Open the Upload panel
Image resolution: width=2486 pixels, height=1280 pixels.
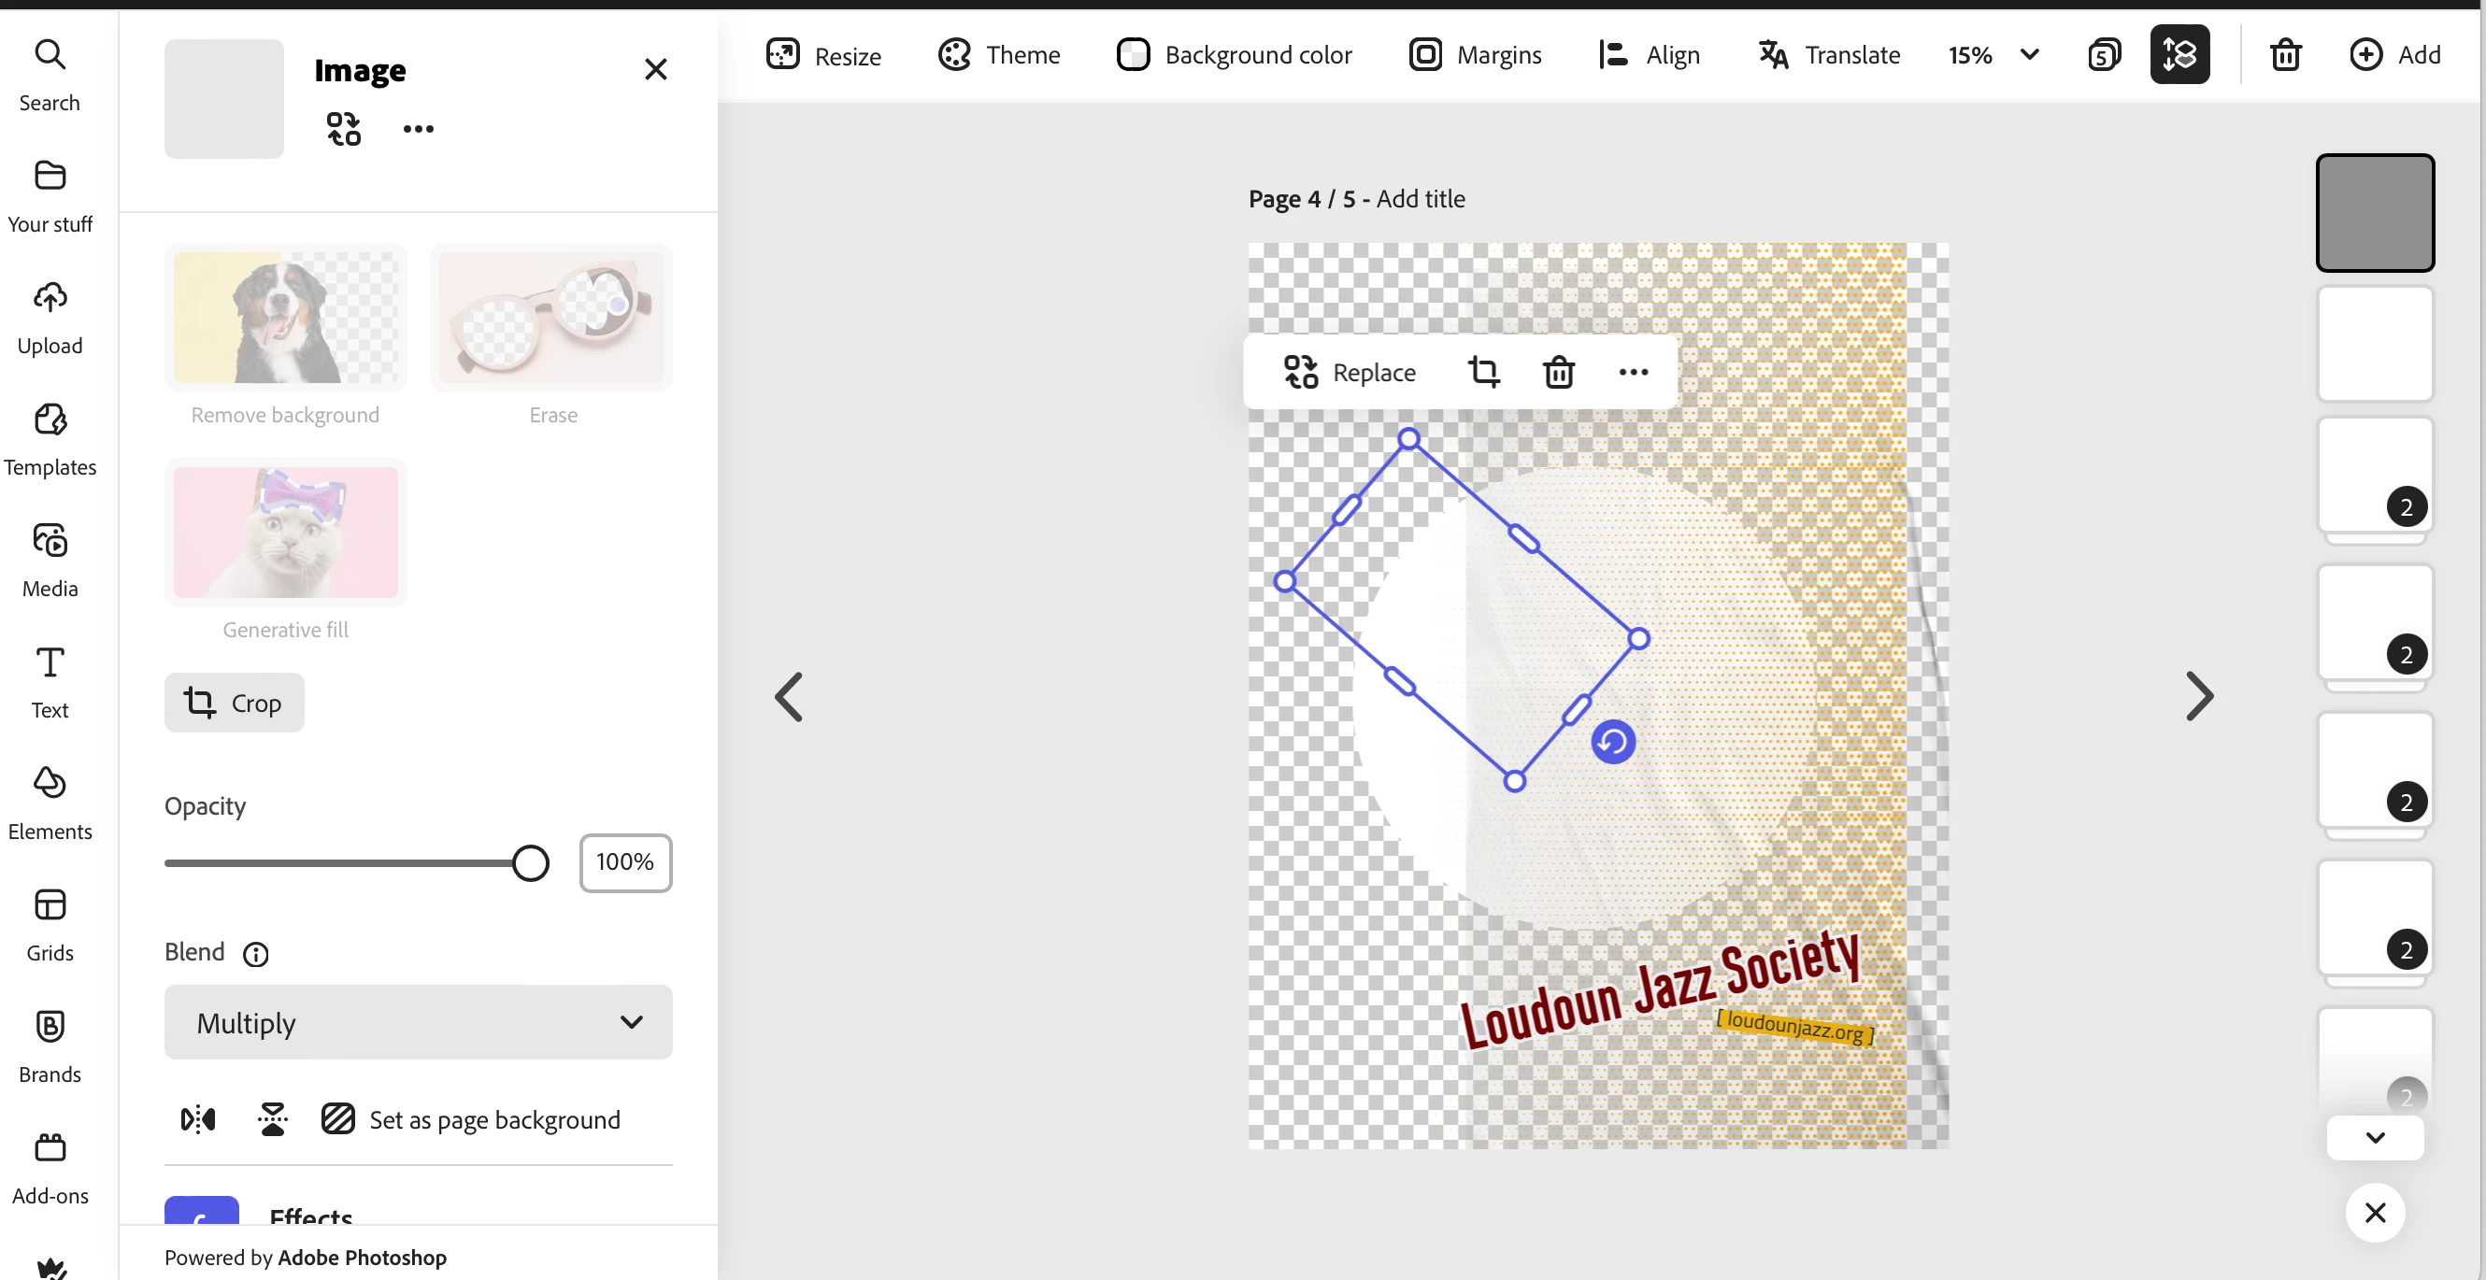[50, 318]
